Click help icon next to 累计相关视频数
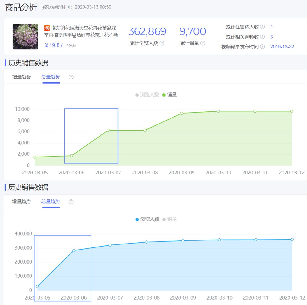 (262, 37)
